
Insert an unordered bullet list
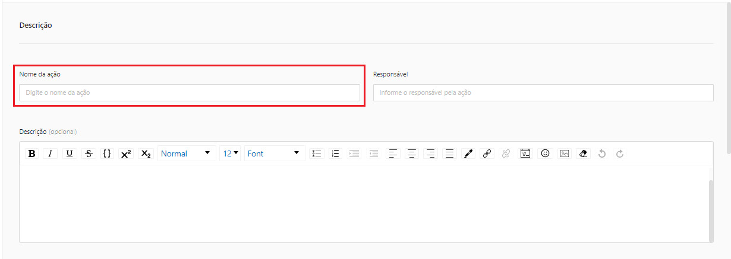pos(317,154)
